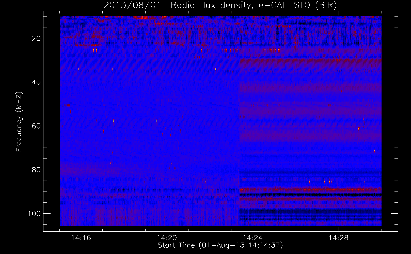Click the 100 MHz frequency tick label
Screen dimensions: 411x254
tap(34, 214)
